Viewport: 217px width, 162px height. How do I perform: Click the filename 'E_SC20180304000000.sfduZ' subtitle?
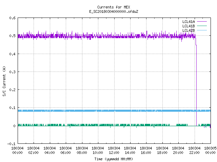114,11
